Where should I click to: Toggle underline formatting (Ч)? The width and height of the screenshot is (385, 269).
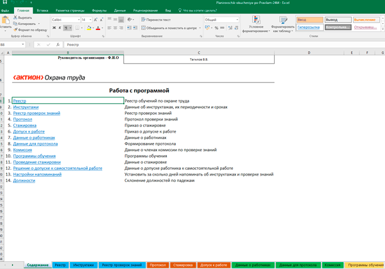[66, 28]
